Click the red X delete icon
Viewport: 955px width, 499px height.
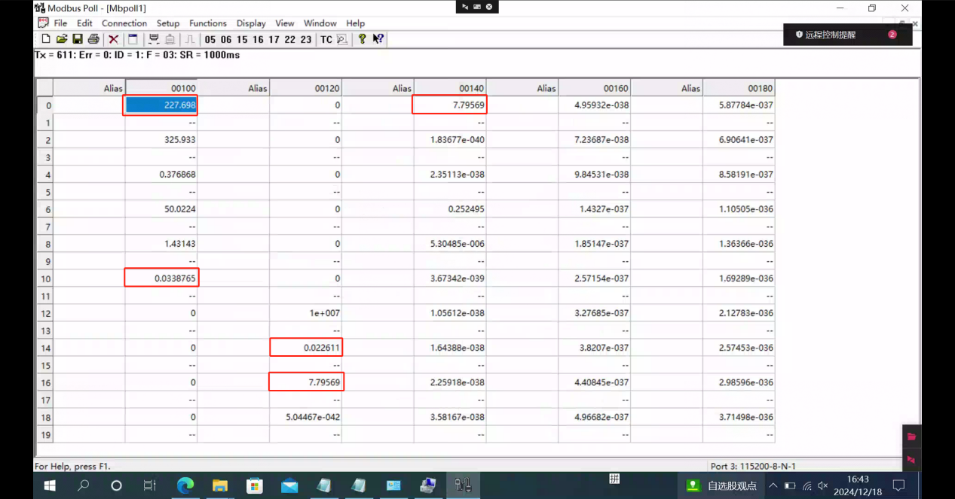point(113,39)
